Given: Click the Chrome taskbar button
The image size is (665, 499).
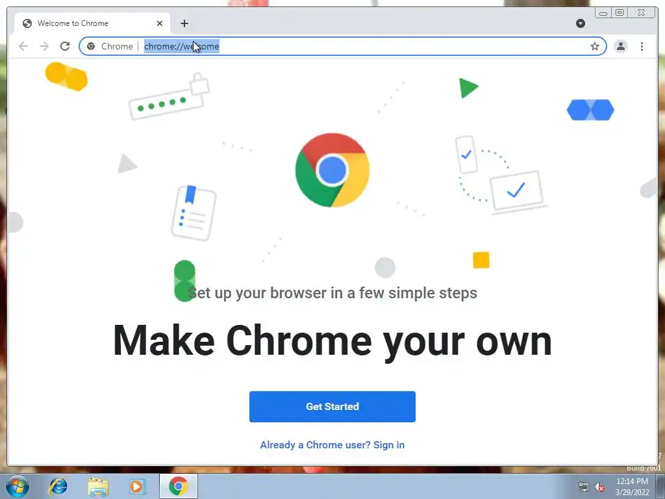Looking at the screenshot, I should click(179, 486).
